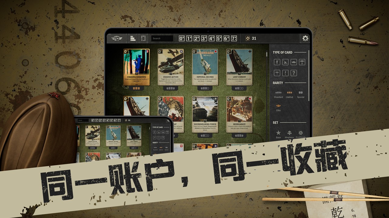The image size is (389, 218).
Task: Filter cards by Fighter type
Action: pos(277,73)
